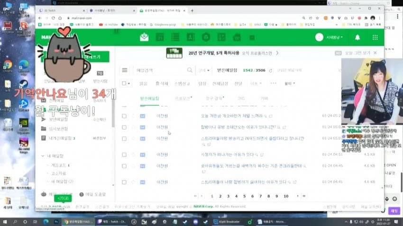Viewport: 403px width, 226px height.
Task: Open the more actions ellipsis menu
Action: [x=273, y=83]
